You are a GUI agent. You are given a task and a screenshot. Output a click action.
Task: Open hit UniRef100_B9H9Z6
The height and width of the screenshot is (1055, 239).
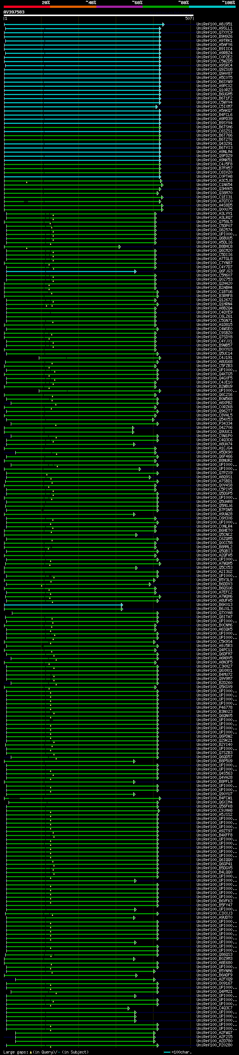coord(214,36)
